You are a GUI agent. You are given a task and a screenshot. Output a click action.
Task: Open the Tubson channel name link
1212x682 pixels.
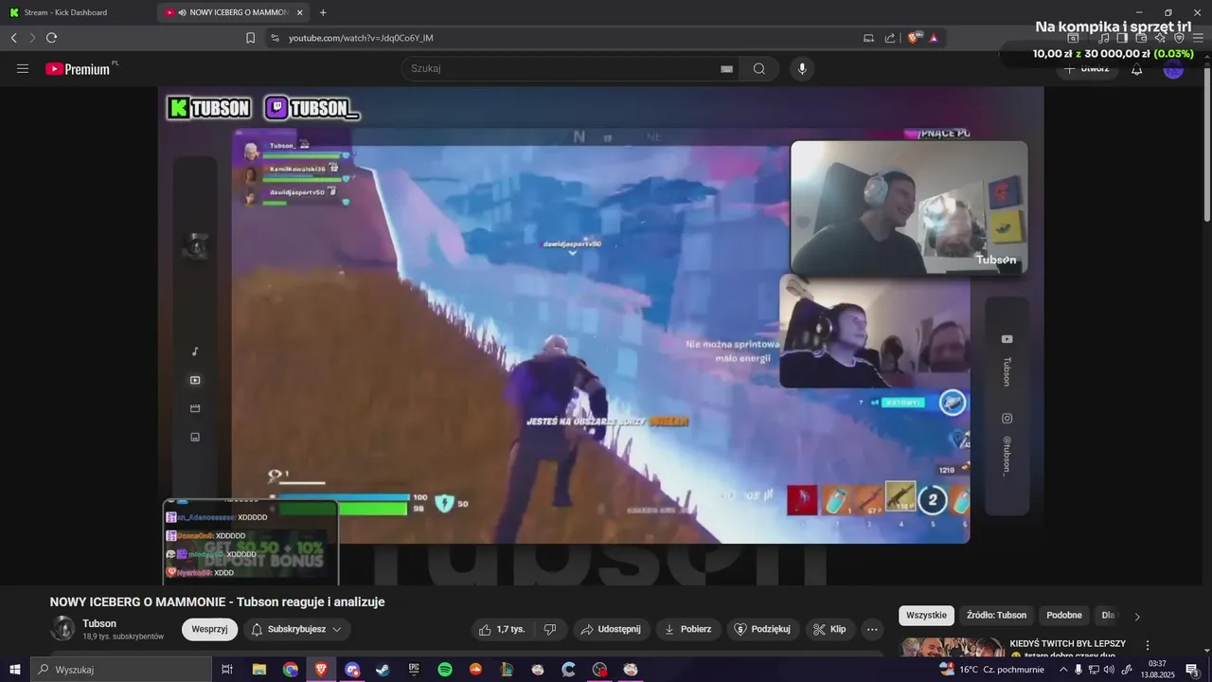pos(99,623)
